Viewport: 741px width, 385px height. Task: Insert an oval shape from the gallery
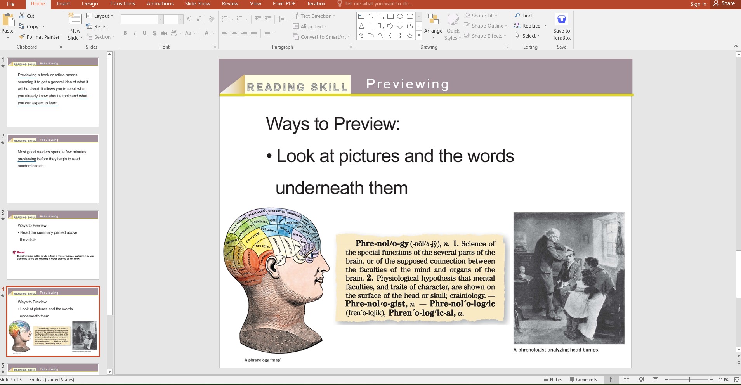pos(400,16)
